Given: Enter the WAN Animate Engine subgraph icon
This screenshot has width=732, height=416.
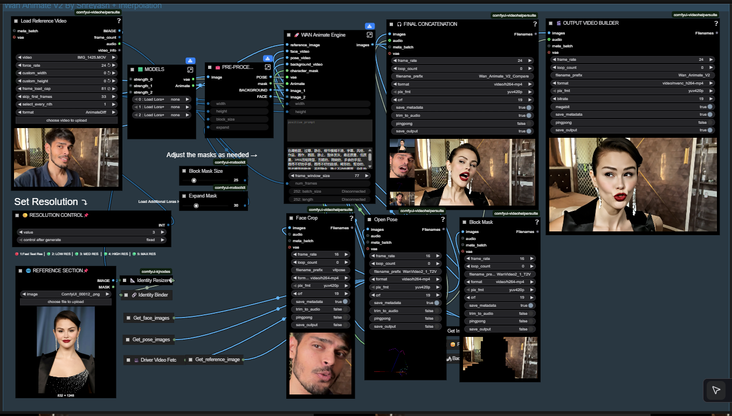Looking at the screenshot, I should pos(370,34).
